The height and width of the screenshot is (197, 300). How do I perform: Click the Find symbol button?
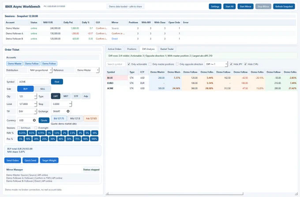point(57,82)
